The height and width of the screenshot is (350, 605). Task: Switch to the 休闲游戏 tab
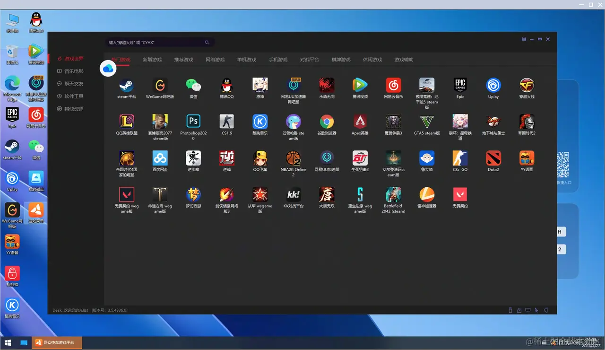coord(372,60)
